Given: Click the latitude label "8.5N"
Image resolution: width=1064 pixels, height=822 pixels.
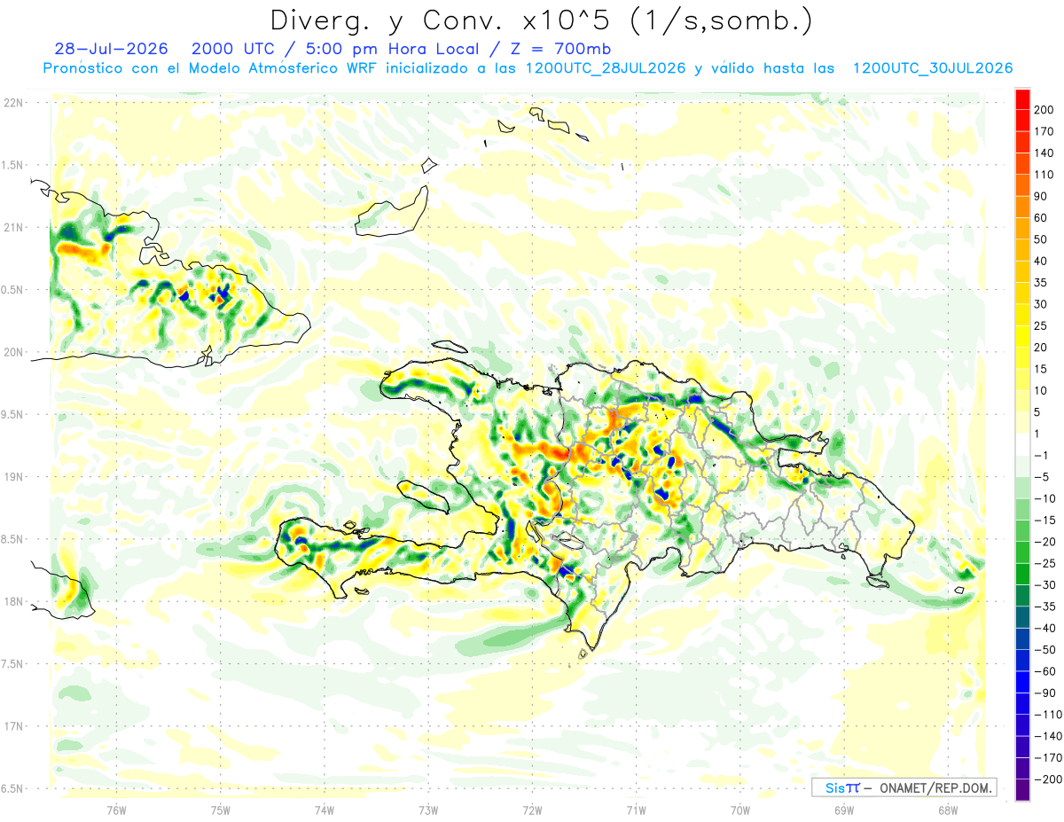Looking at the screenshot, I should coord(13,539).
